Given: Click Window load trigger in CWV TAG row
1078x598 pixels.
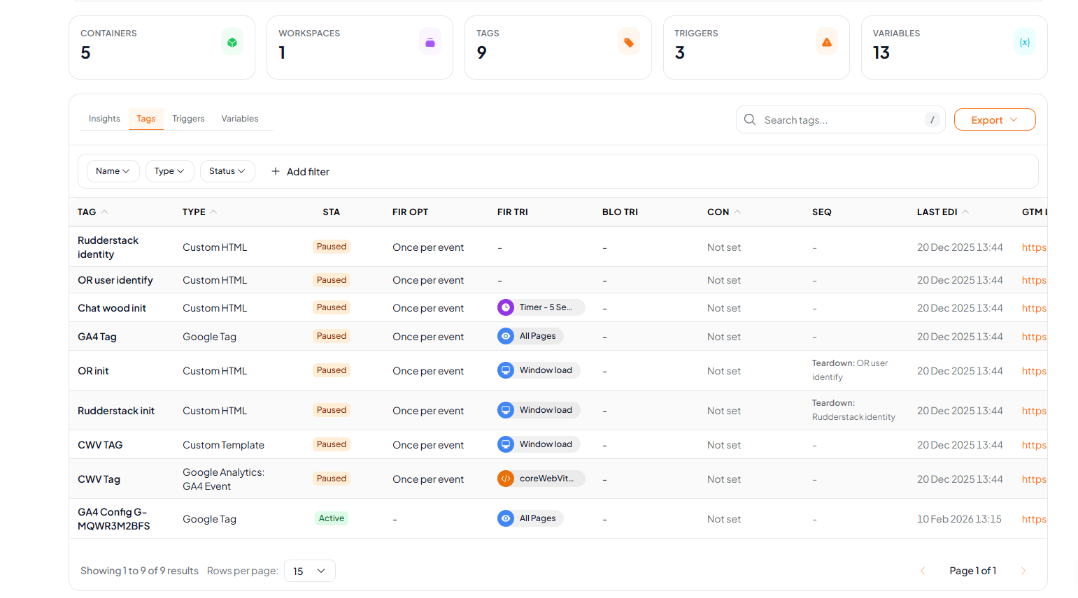Looking at the screenshot, I should 538,444.
